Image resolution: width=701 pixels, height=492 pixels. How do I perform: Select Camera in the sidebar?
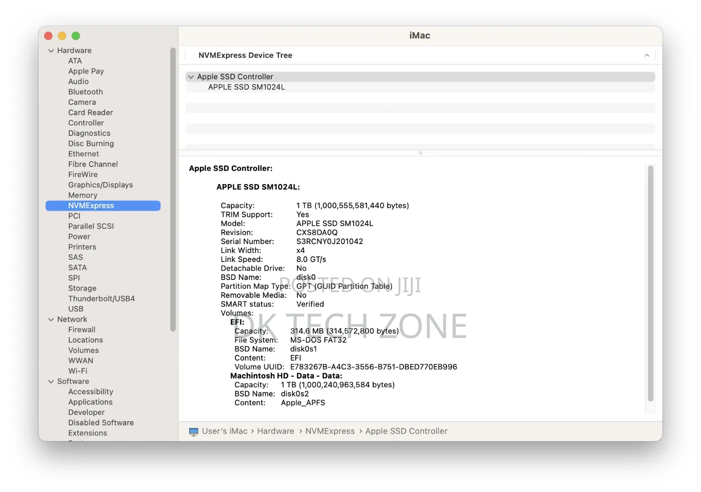(82, 102)
